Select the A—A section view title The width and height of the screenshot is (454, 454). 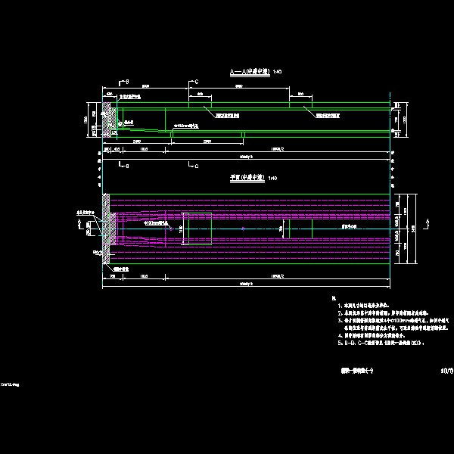click(250, 72)
